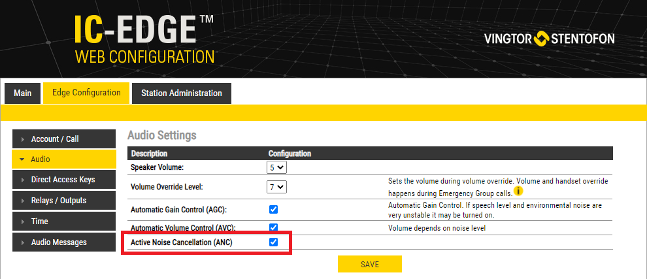The height and width of the screenshot is (279, 647).
Task: Open Relays / Outputs sidebar menu
Action: (x=64, y=201)
